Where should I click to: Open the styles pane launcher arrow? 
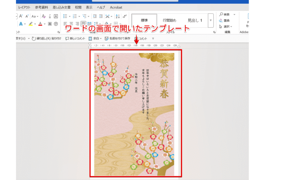[x=214, y=32]
